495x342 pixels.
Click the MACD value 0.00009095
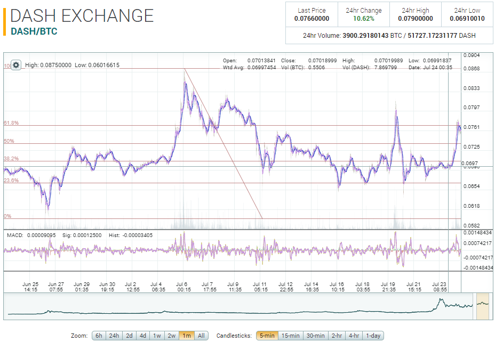[42, 235]
